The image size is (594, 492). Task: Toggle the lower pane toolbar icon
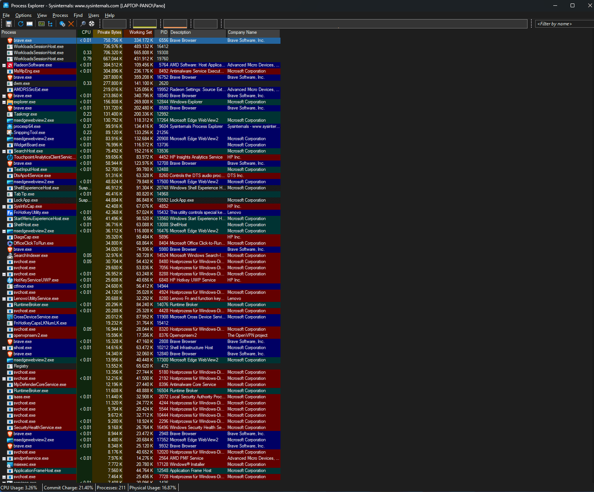click(x=30, y=24)
